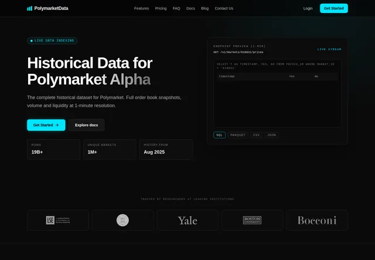The width and height of the screenshot is (375, 260).
Task: Visit the Blog nav link
Action: click(204, 8)
